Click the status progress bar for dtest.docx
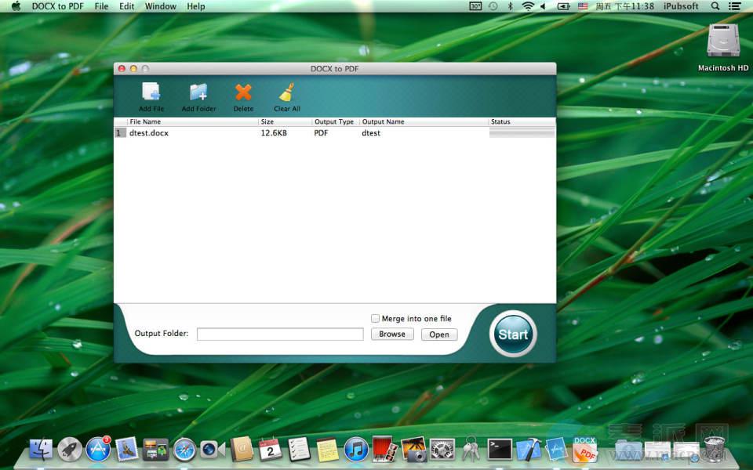Image resolution: width=753 pixels, height=470 pixels. (522, 133)
